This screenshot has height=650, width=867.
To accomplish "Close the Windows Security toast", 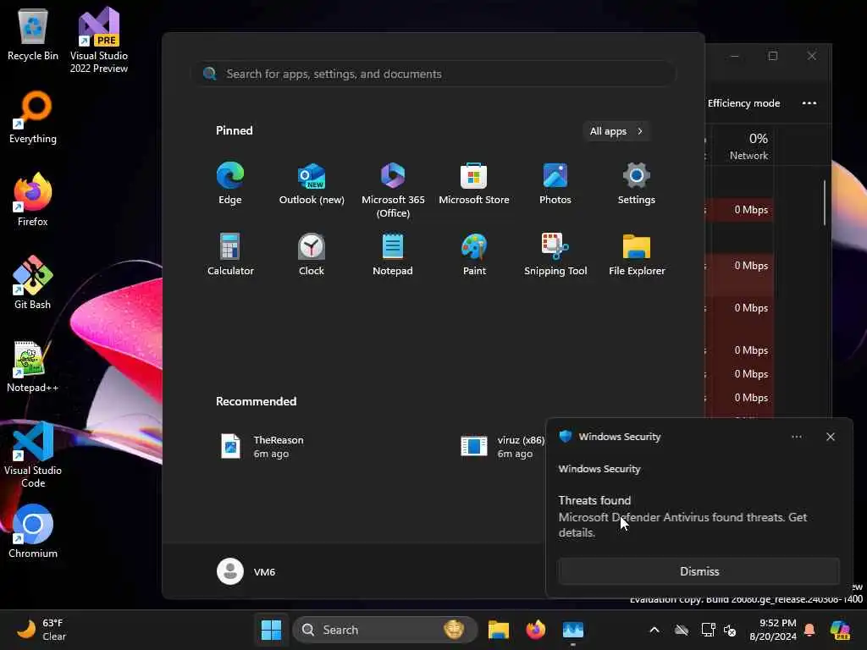I will coord(830,437).
